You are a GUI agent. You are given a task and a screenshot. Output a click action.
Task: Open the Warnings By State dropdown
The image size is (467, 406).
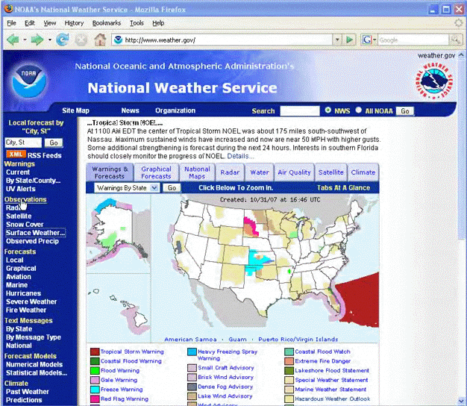click(127, 188)
